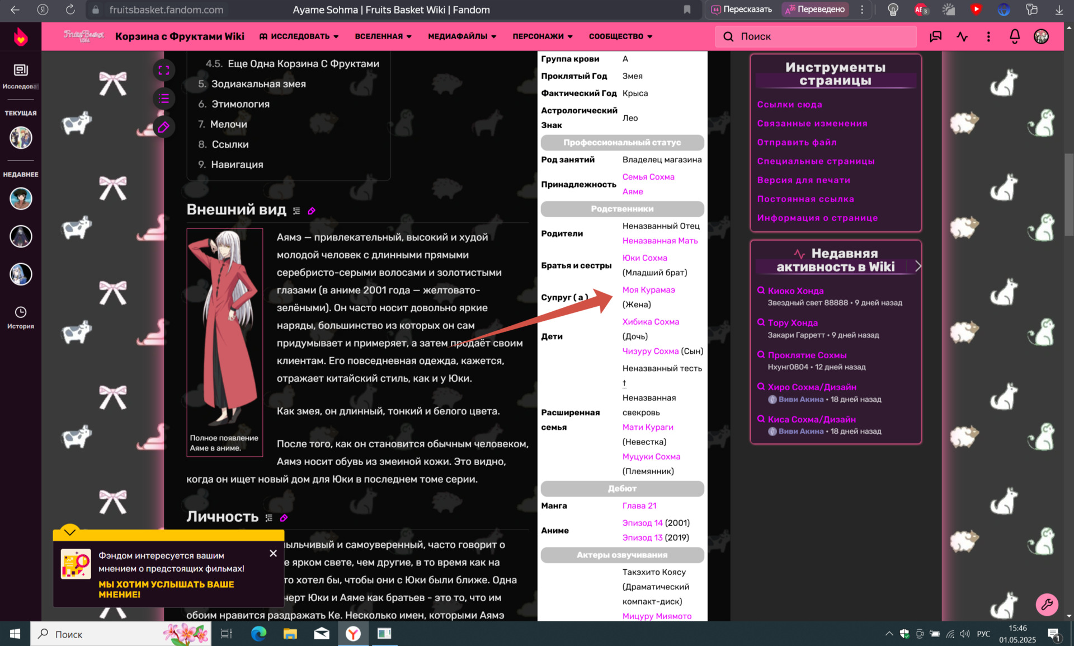Open the discussions chat bubbles icon
Screen dimensions: 1074x646
coord(935,36)
